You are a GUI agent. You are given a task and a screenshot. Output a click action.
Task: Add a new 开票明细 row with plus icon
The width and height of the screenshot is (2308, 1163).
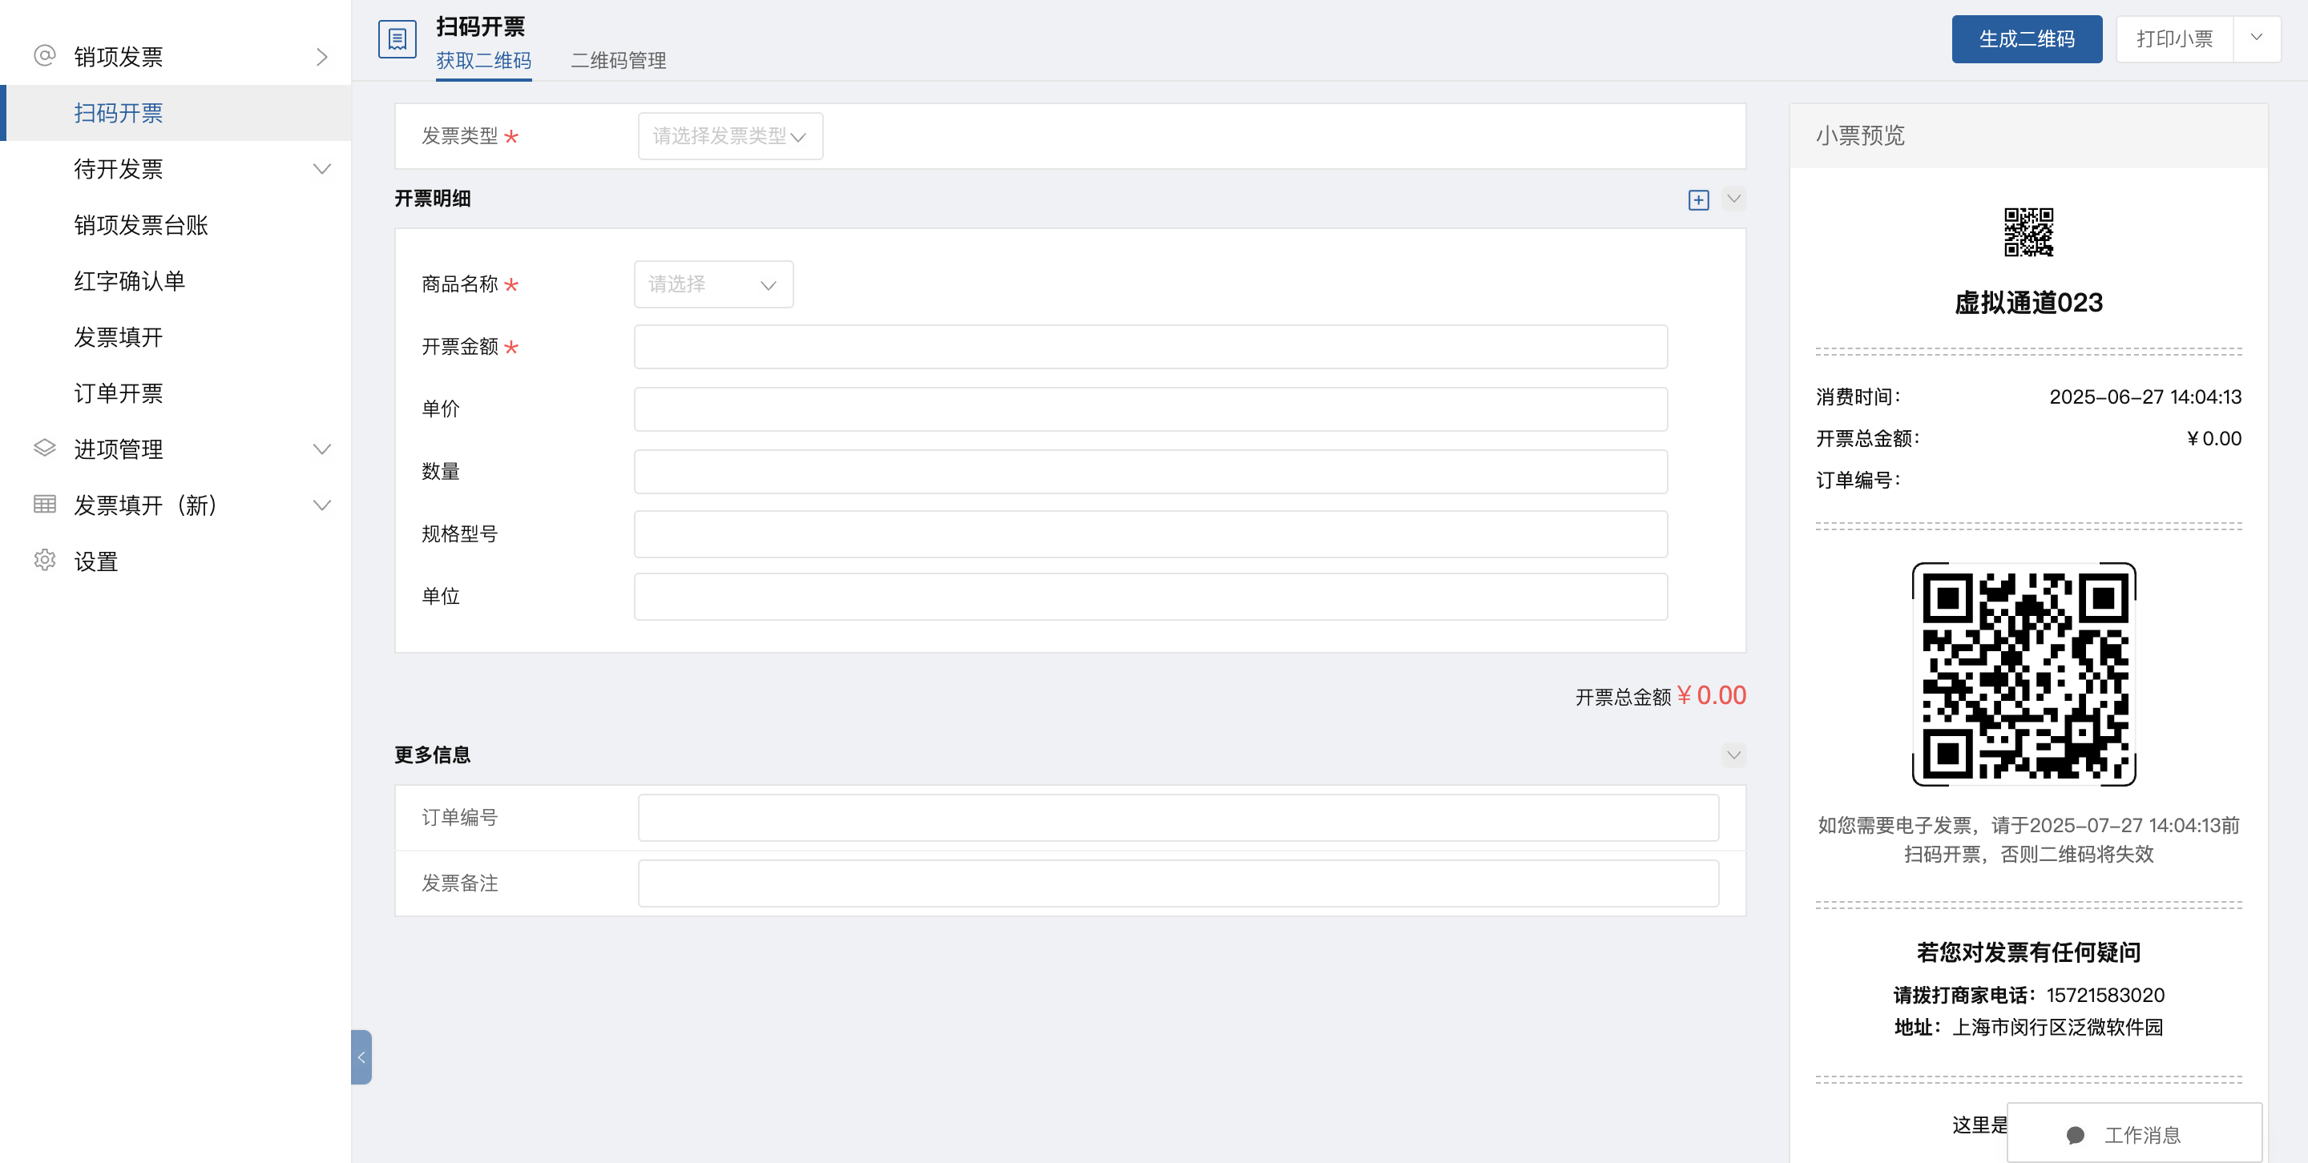tap(1698, 199)
